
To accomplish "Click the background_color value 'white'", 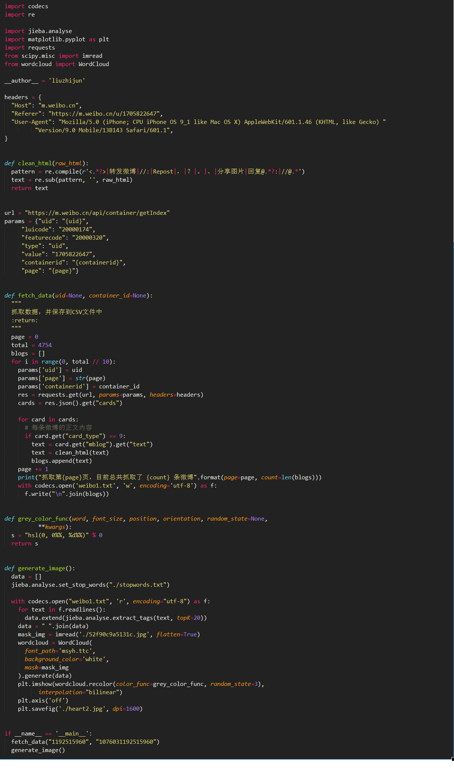I will 93,659.
